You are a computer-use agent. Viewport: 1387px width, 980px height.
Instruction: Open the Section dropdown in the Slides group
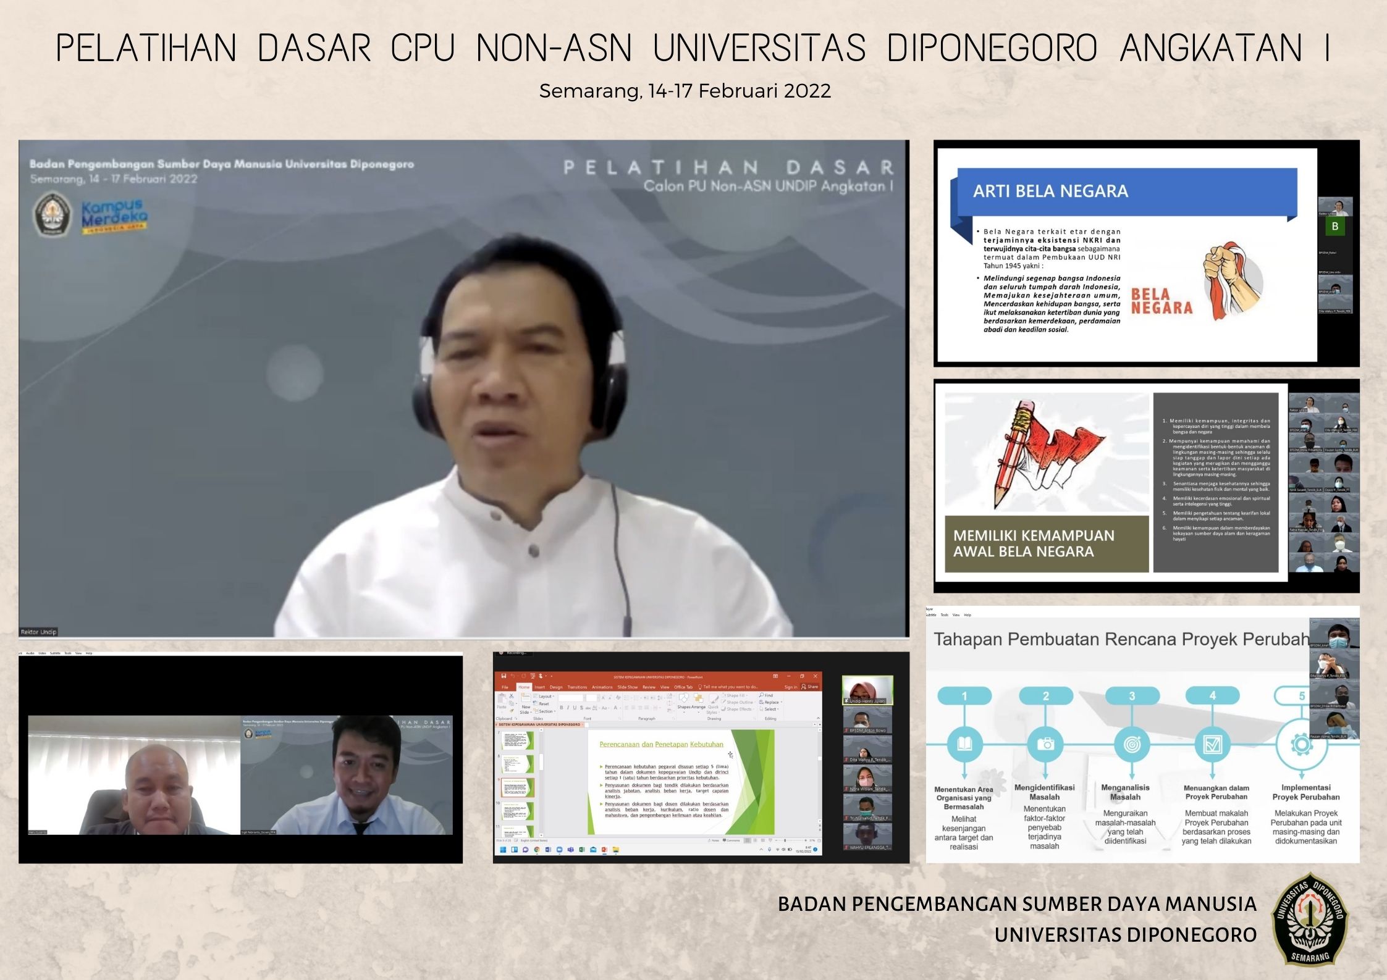pos(544,711)
